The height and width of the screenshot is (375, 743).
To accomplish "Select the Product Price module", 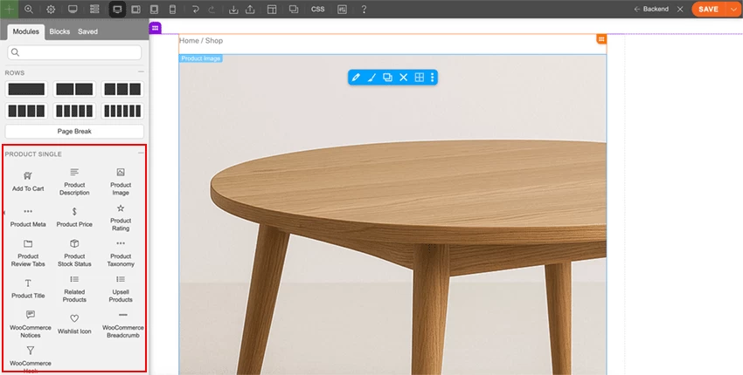I will [74, 217].
